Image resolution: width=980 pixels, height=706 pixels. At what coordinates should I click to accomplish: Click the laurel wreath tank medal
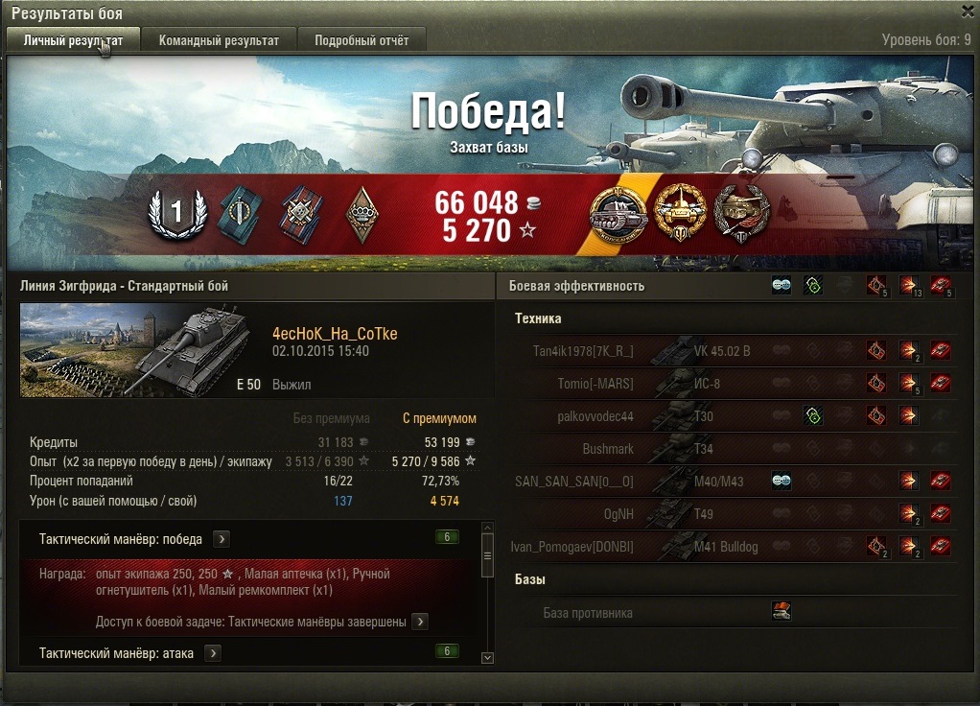[741, 215]
